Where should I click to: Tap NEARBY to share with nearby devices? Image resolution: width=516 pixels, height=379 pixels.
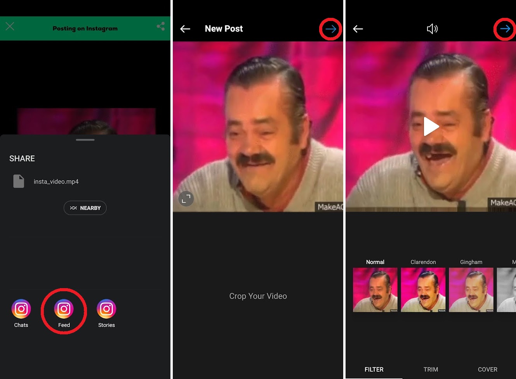coord(85,208)
